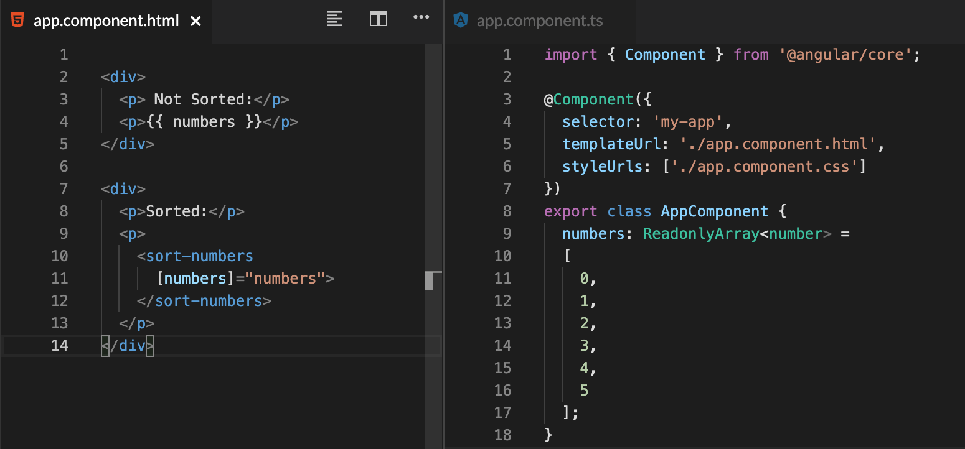Screen dimensions: 965x449
Task: Click the 'export' keyword on line 8
Action: point(571,211)
